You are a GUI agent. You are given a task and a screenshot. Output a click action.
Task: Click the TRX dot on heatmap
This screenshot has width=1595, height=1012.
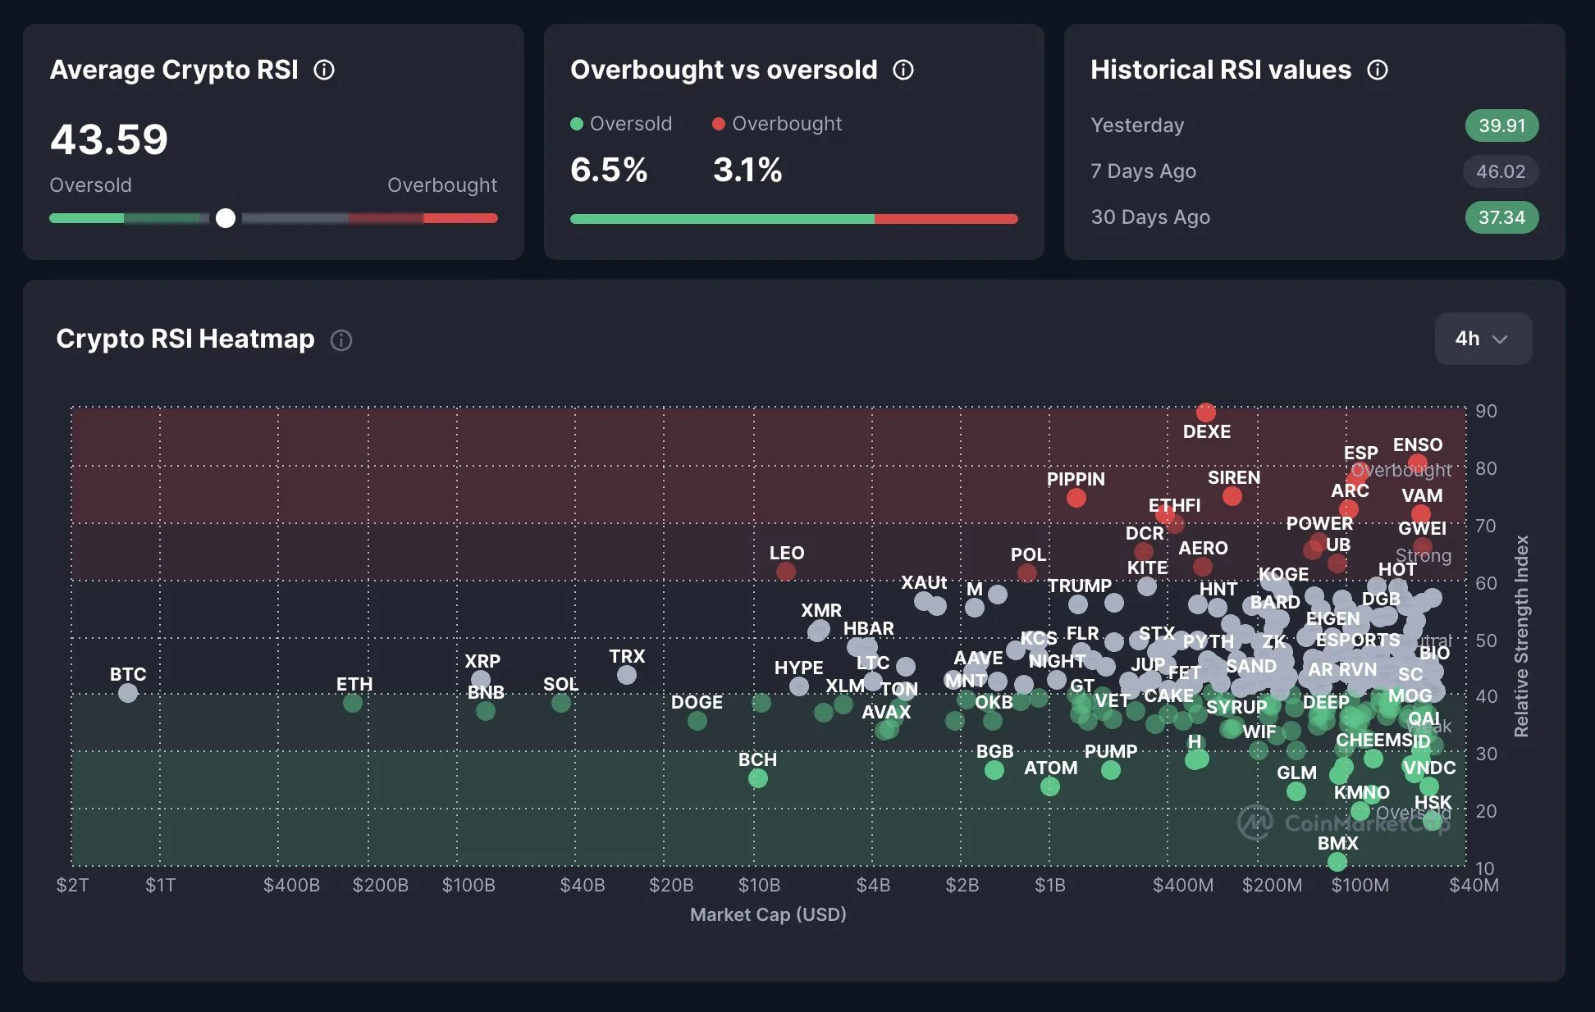(x=627, y=675)
